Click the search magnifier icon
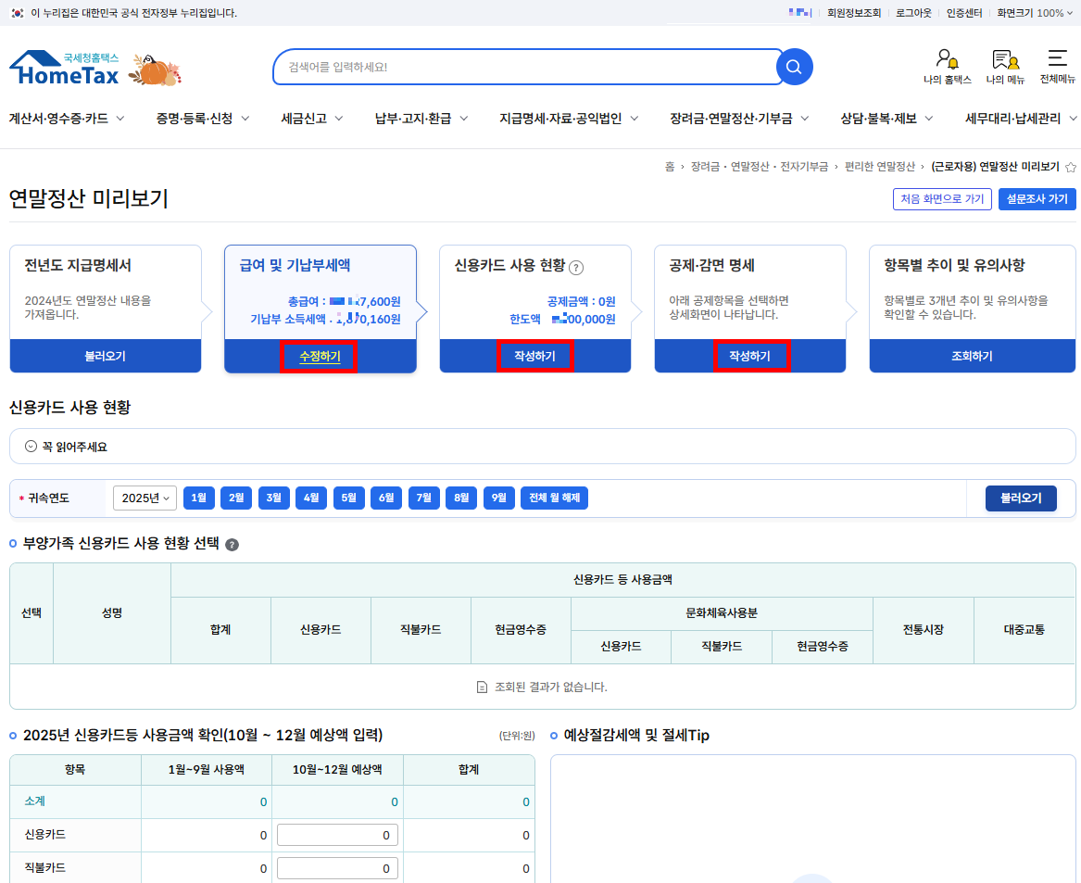 (793, 67)
